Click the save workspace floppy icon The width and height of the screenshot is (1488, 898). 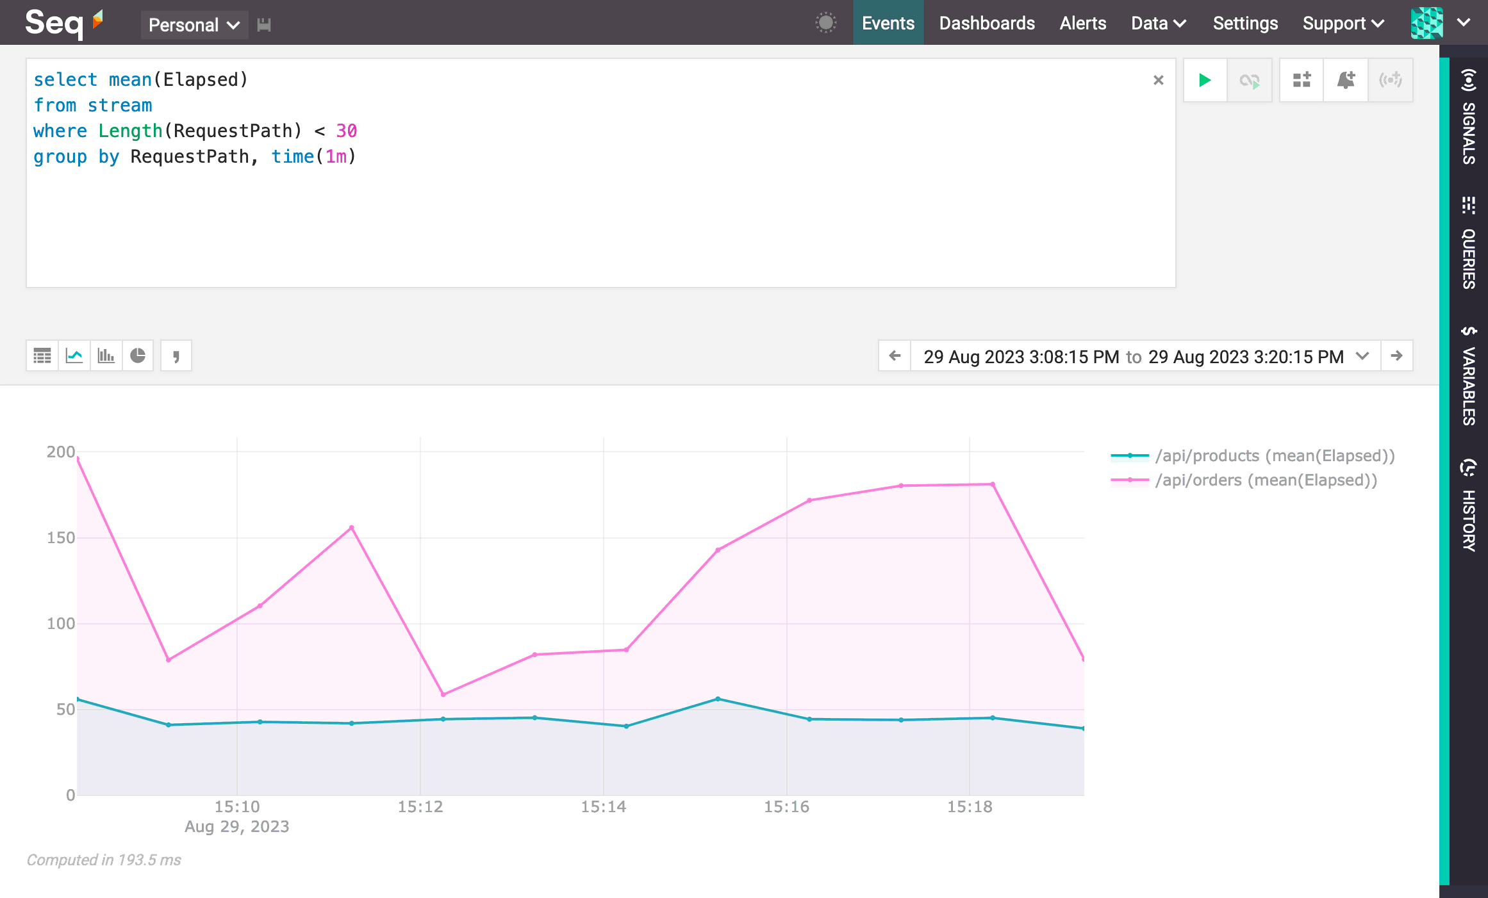point(264,25)
